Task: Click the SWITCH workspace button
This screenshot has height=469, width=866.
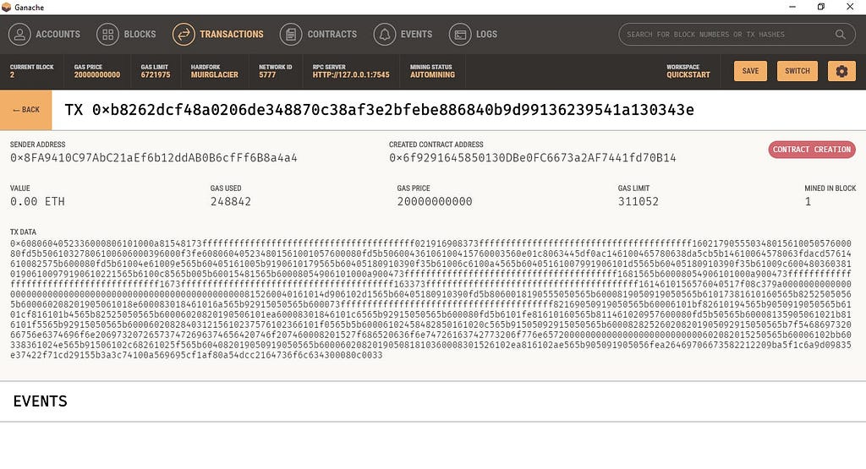Action: coord(797,71)
